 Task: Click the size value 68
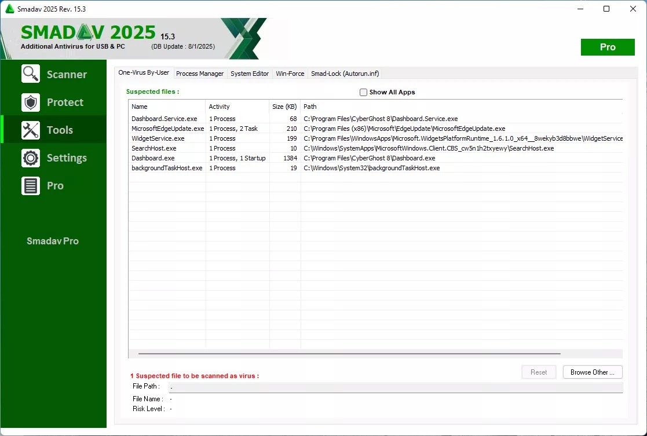293,119
